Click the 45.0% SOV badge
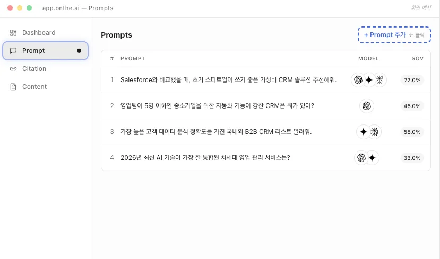 [412, 106]
